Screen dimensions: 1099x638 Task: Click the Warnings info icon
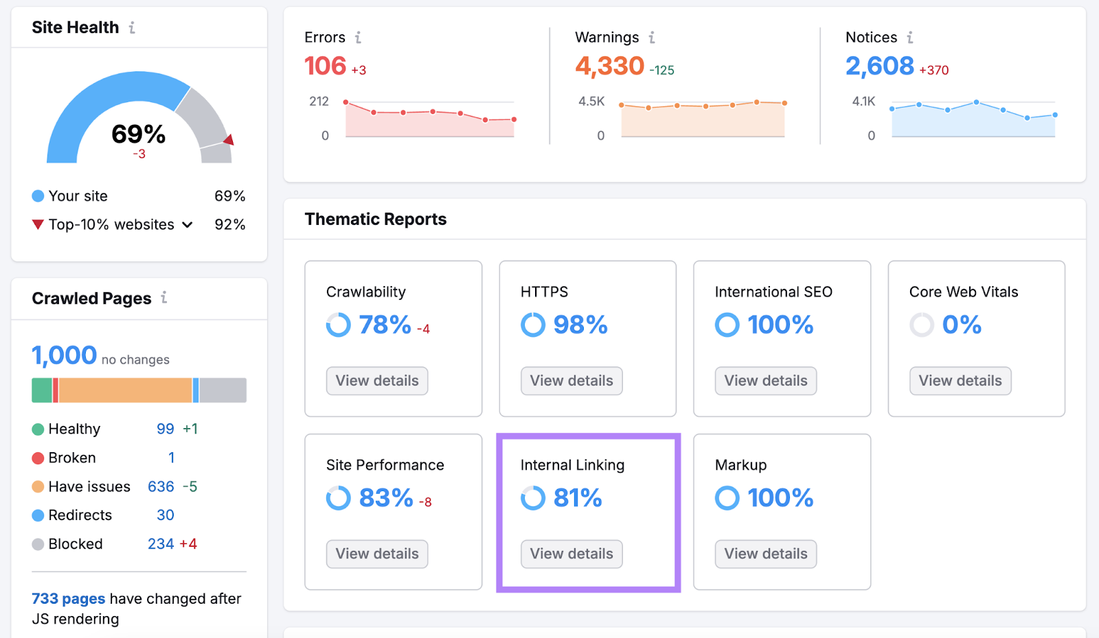[652, 37]
